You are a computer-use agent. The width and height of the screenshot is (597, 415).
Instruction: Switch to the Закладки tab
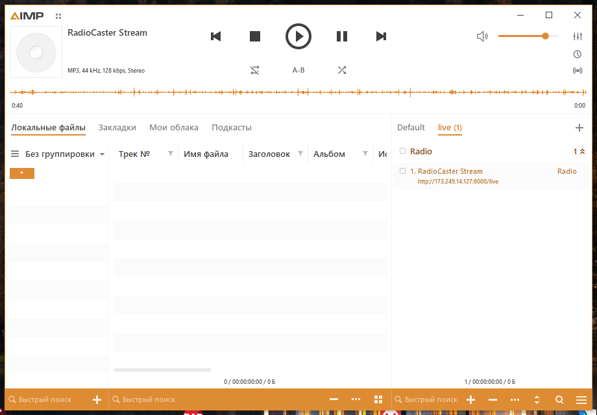click(117, 128)
